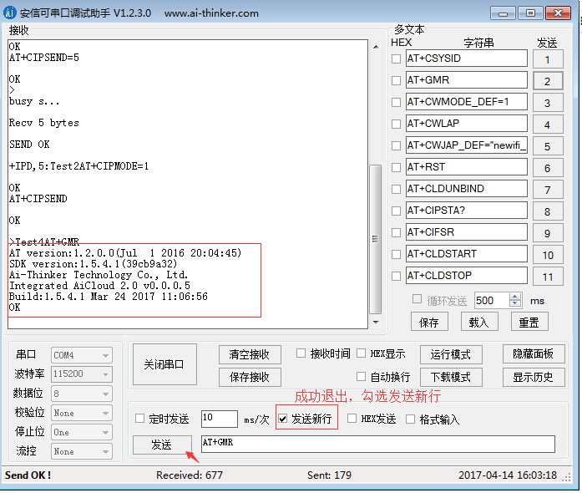Click the 运行模式 button
This screenshot has height=493, width=582.
click(x=451, y=354)
